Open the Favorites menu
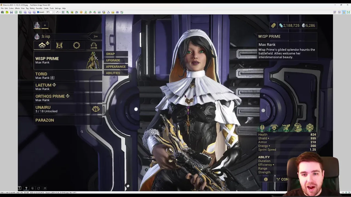Image resolution: width=351 pixels, height=197 pixels. click(x=39, y=8)
